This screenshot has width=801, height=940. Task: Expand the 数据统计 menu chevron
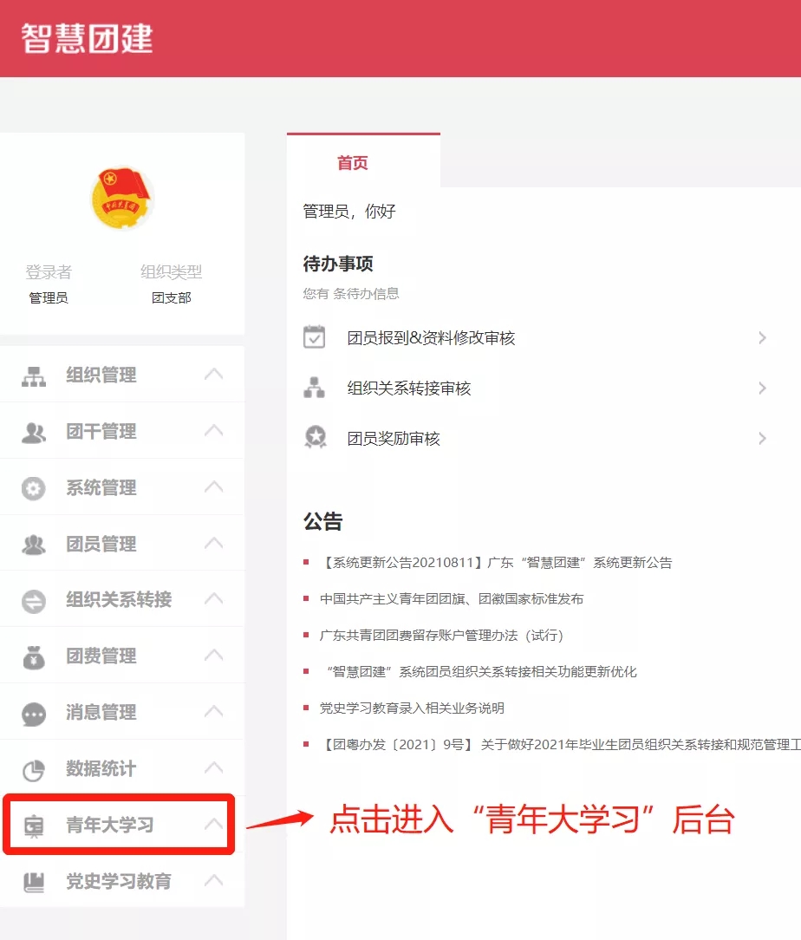pyautogui.click(x=213, y=768)
